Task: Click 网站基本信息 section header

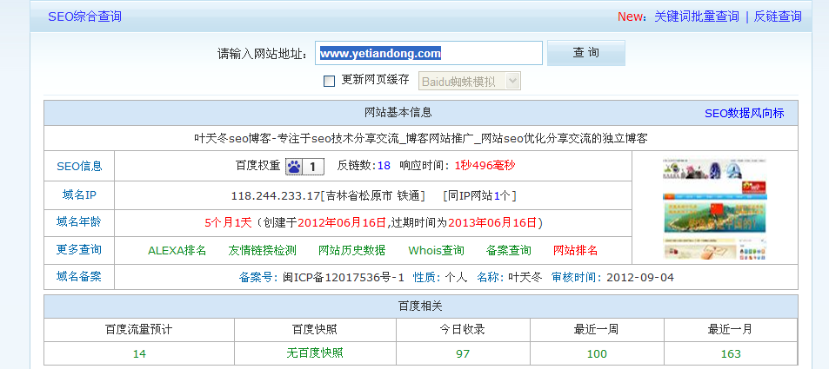Action: [x=398, y=113]
